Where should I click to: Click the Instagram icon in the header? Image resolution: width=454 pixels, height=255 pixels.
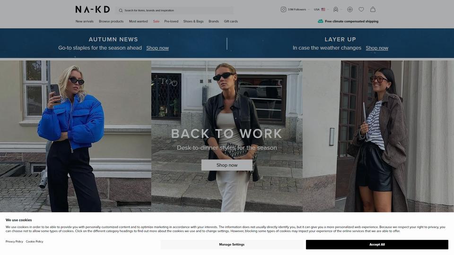283,9
